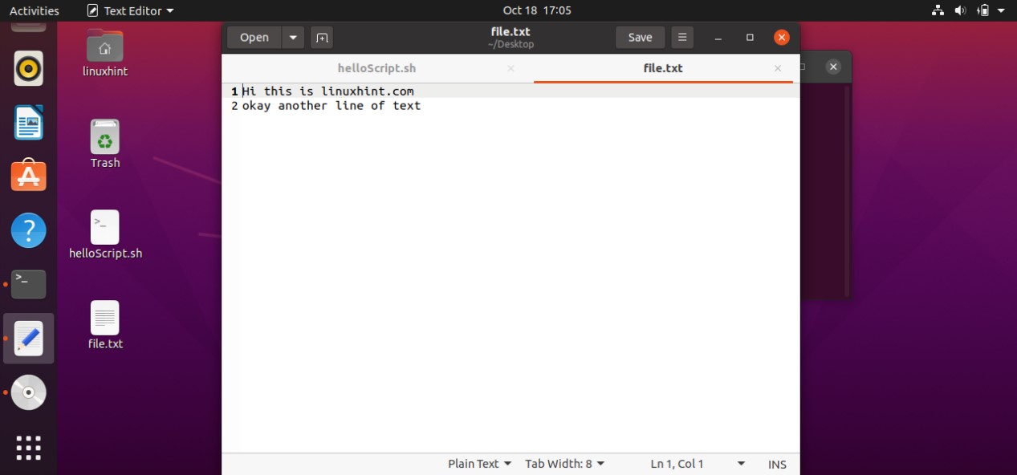Screen dimensions: 1017x475
Task: Open Ubuntu Software from the dock
Action: (29, 177)
